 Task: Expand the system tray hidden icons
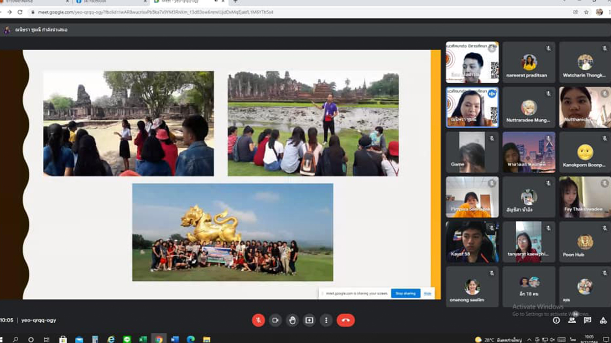coord(529,340)
